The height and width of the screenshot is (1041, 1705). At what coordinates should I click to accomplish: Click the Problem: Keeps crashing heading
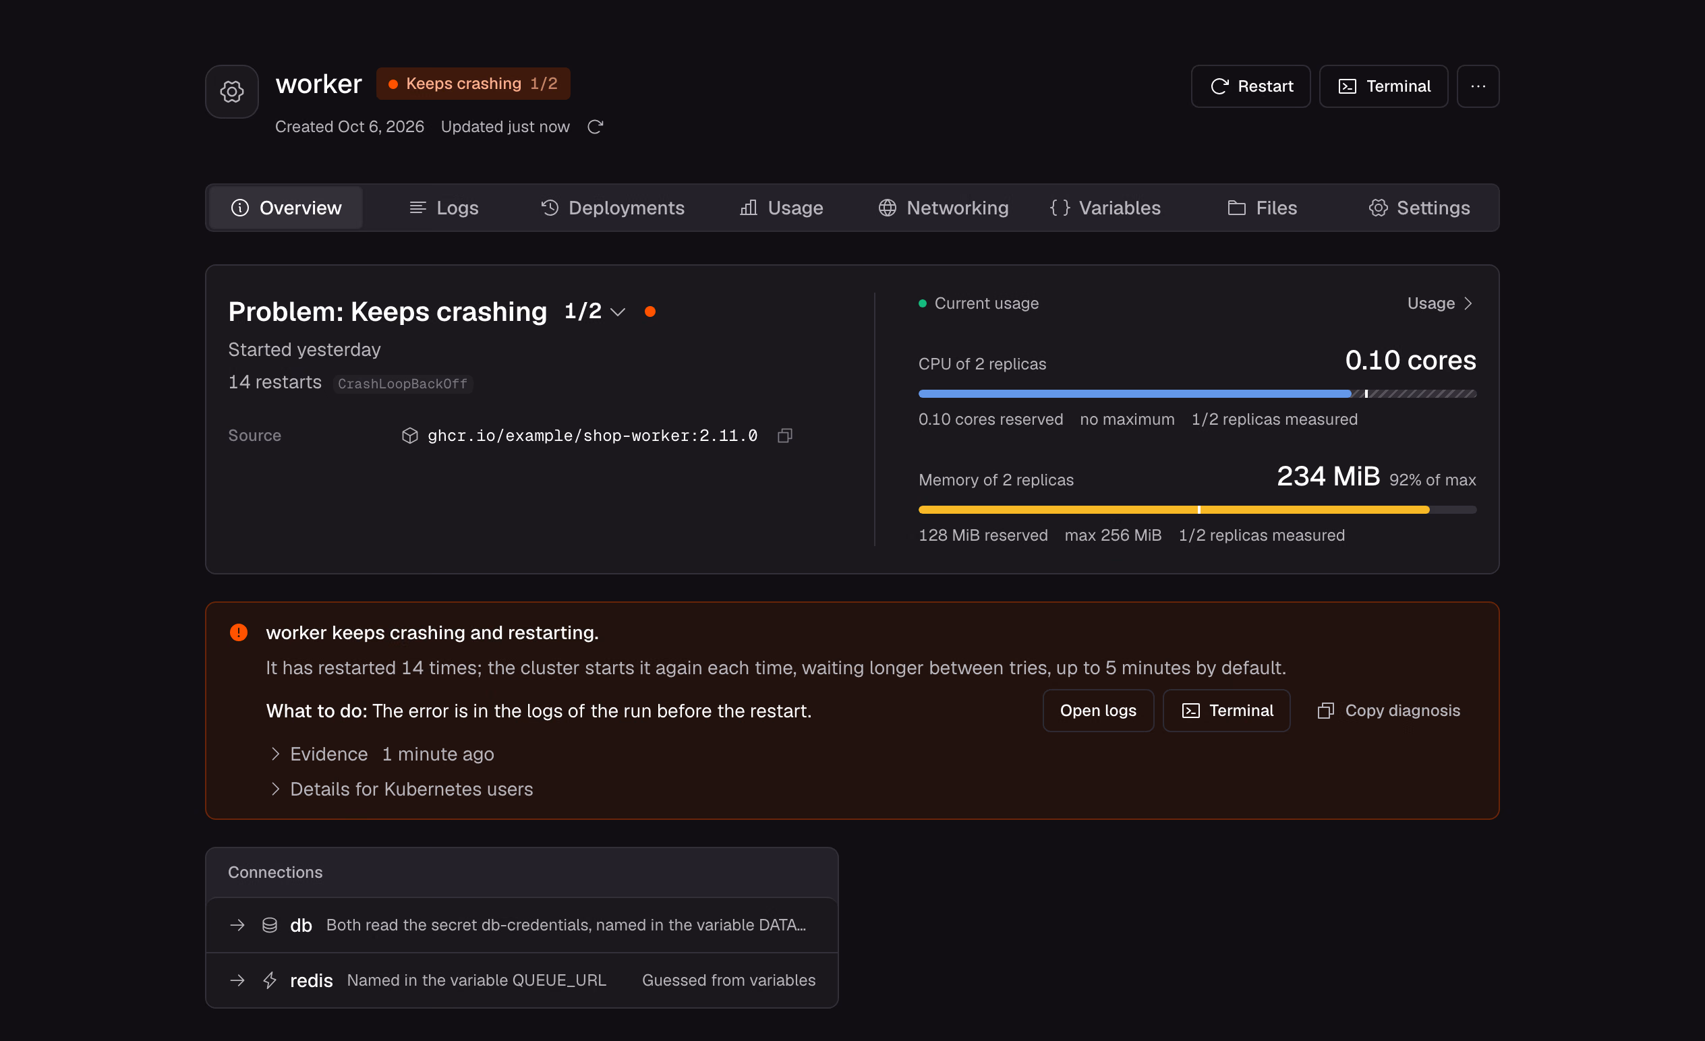388,312
